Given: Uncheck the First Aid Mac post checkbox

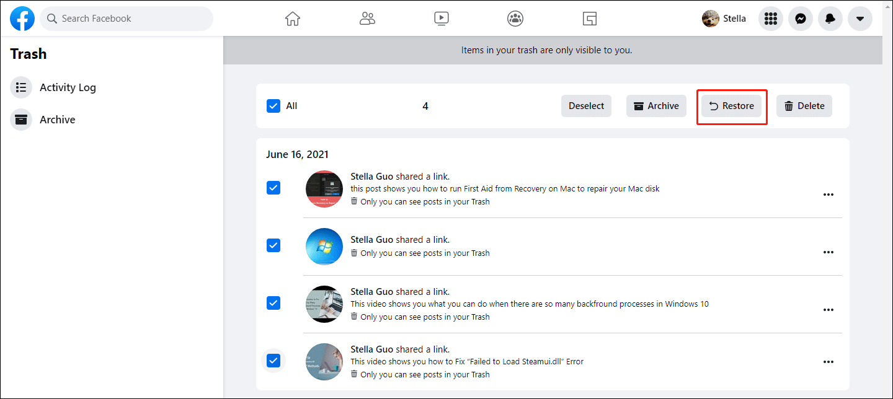Looking at the screenshot, I should tap(273, 188).
